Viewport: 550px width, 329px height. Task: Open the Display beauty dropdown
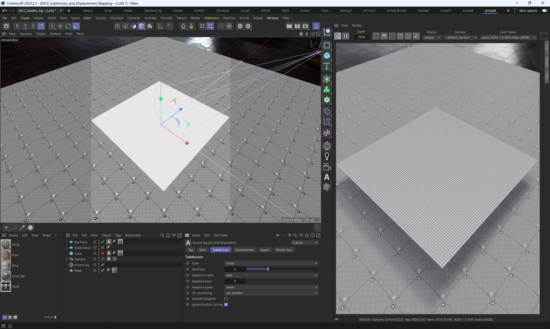point(432,37)
